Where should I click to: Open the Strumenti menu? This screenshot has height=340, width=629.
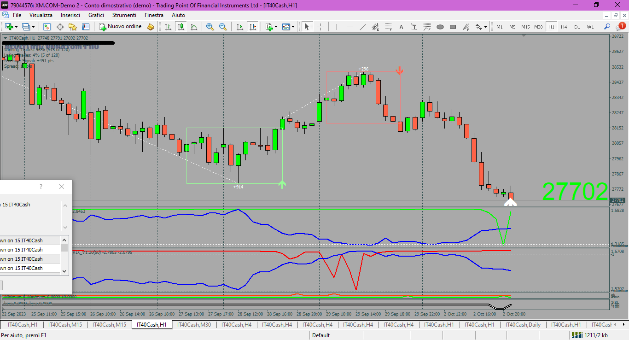124,15
